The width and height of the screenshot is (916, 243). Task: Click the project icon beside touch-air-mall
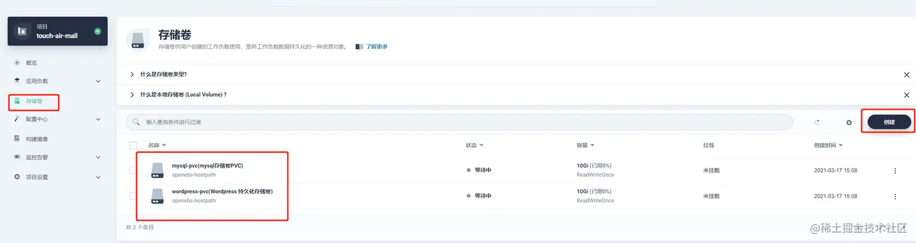[22, 31]
